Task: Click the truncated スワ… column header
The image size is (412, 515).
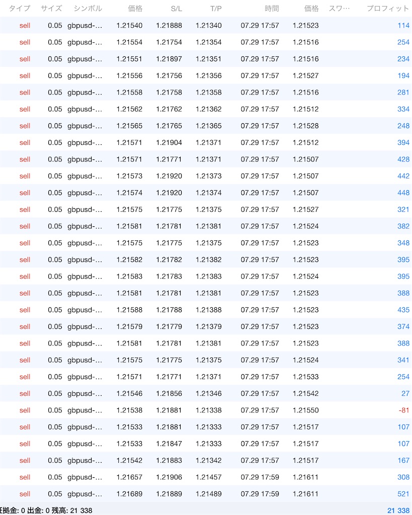Action: pyautogui.click(x=340, y=9)
